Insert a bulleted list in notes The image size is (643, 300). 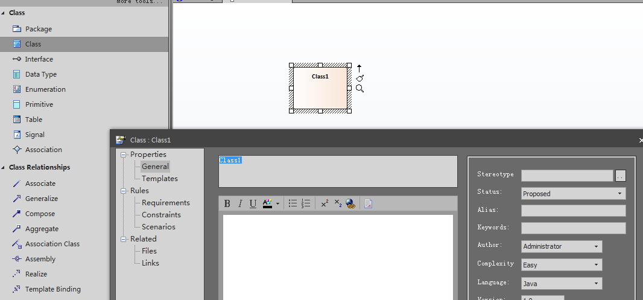click(293, 203)
